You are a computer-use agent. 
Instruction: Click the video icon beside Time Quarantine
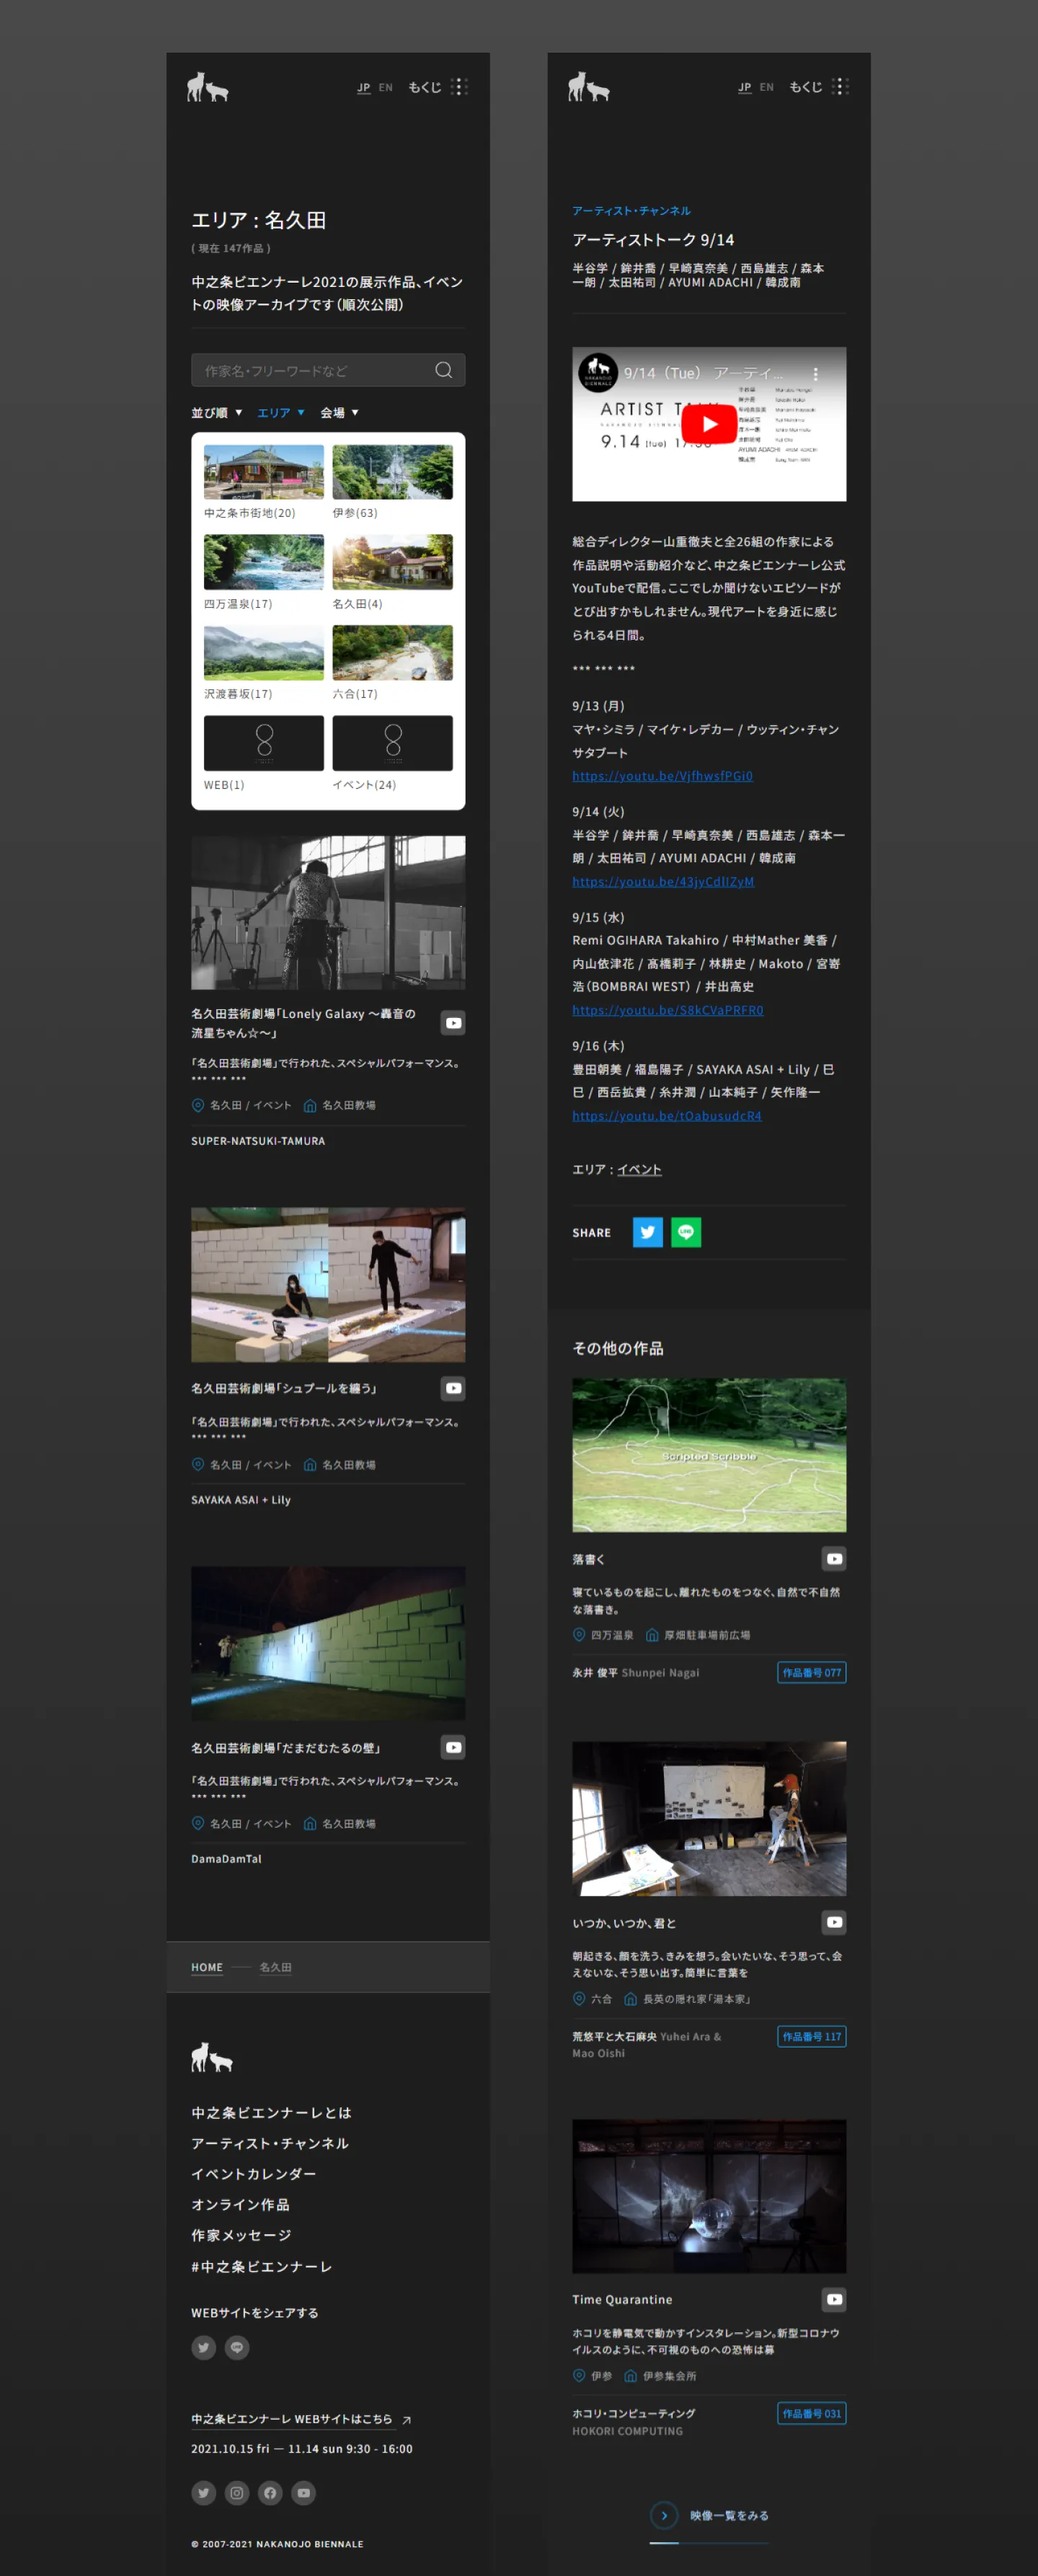click(834, 2299)
